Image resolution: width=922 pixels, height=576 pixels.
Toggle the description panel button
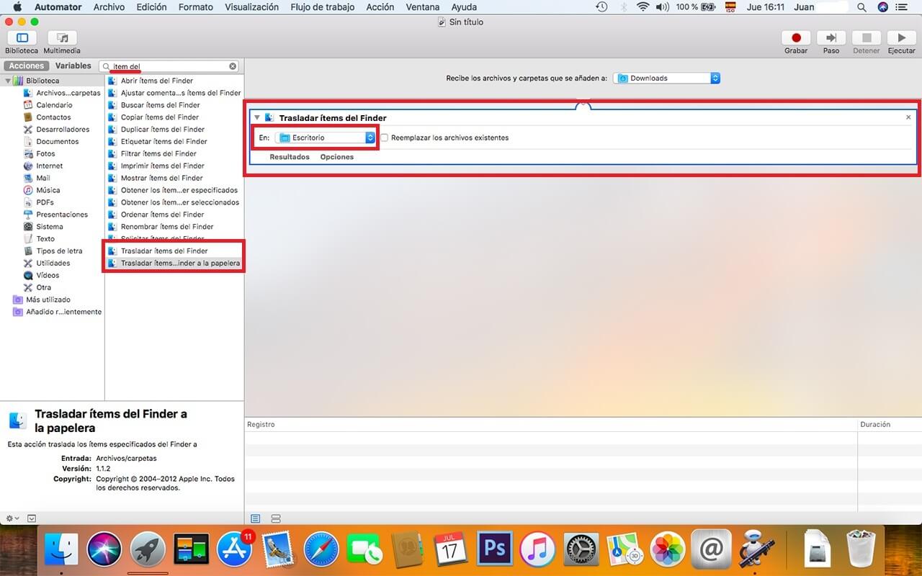32,518
